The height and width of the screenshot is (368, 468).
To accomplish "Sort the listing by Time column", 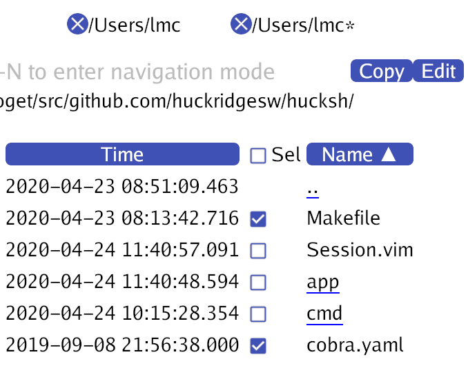I will coord(122,154).
